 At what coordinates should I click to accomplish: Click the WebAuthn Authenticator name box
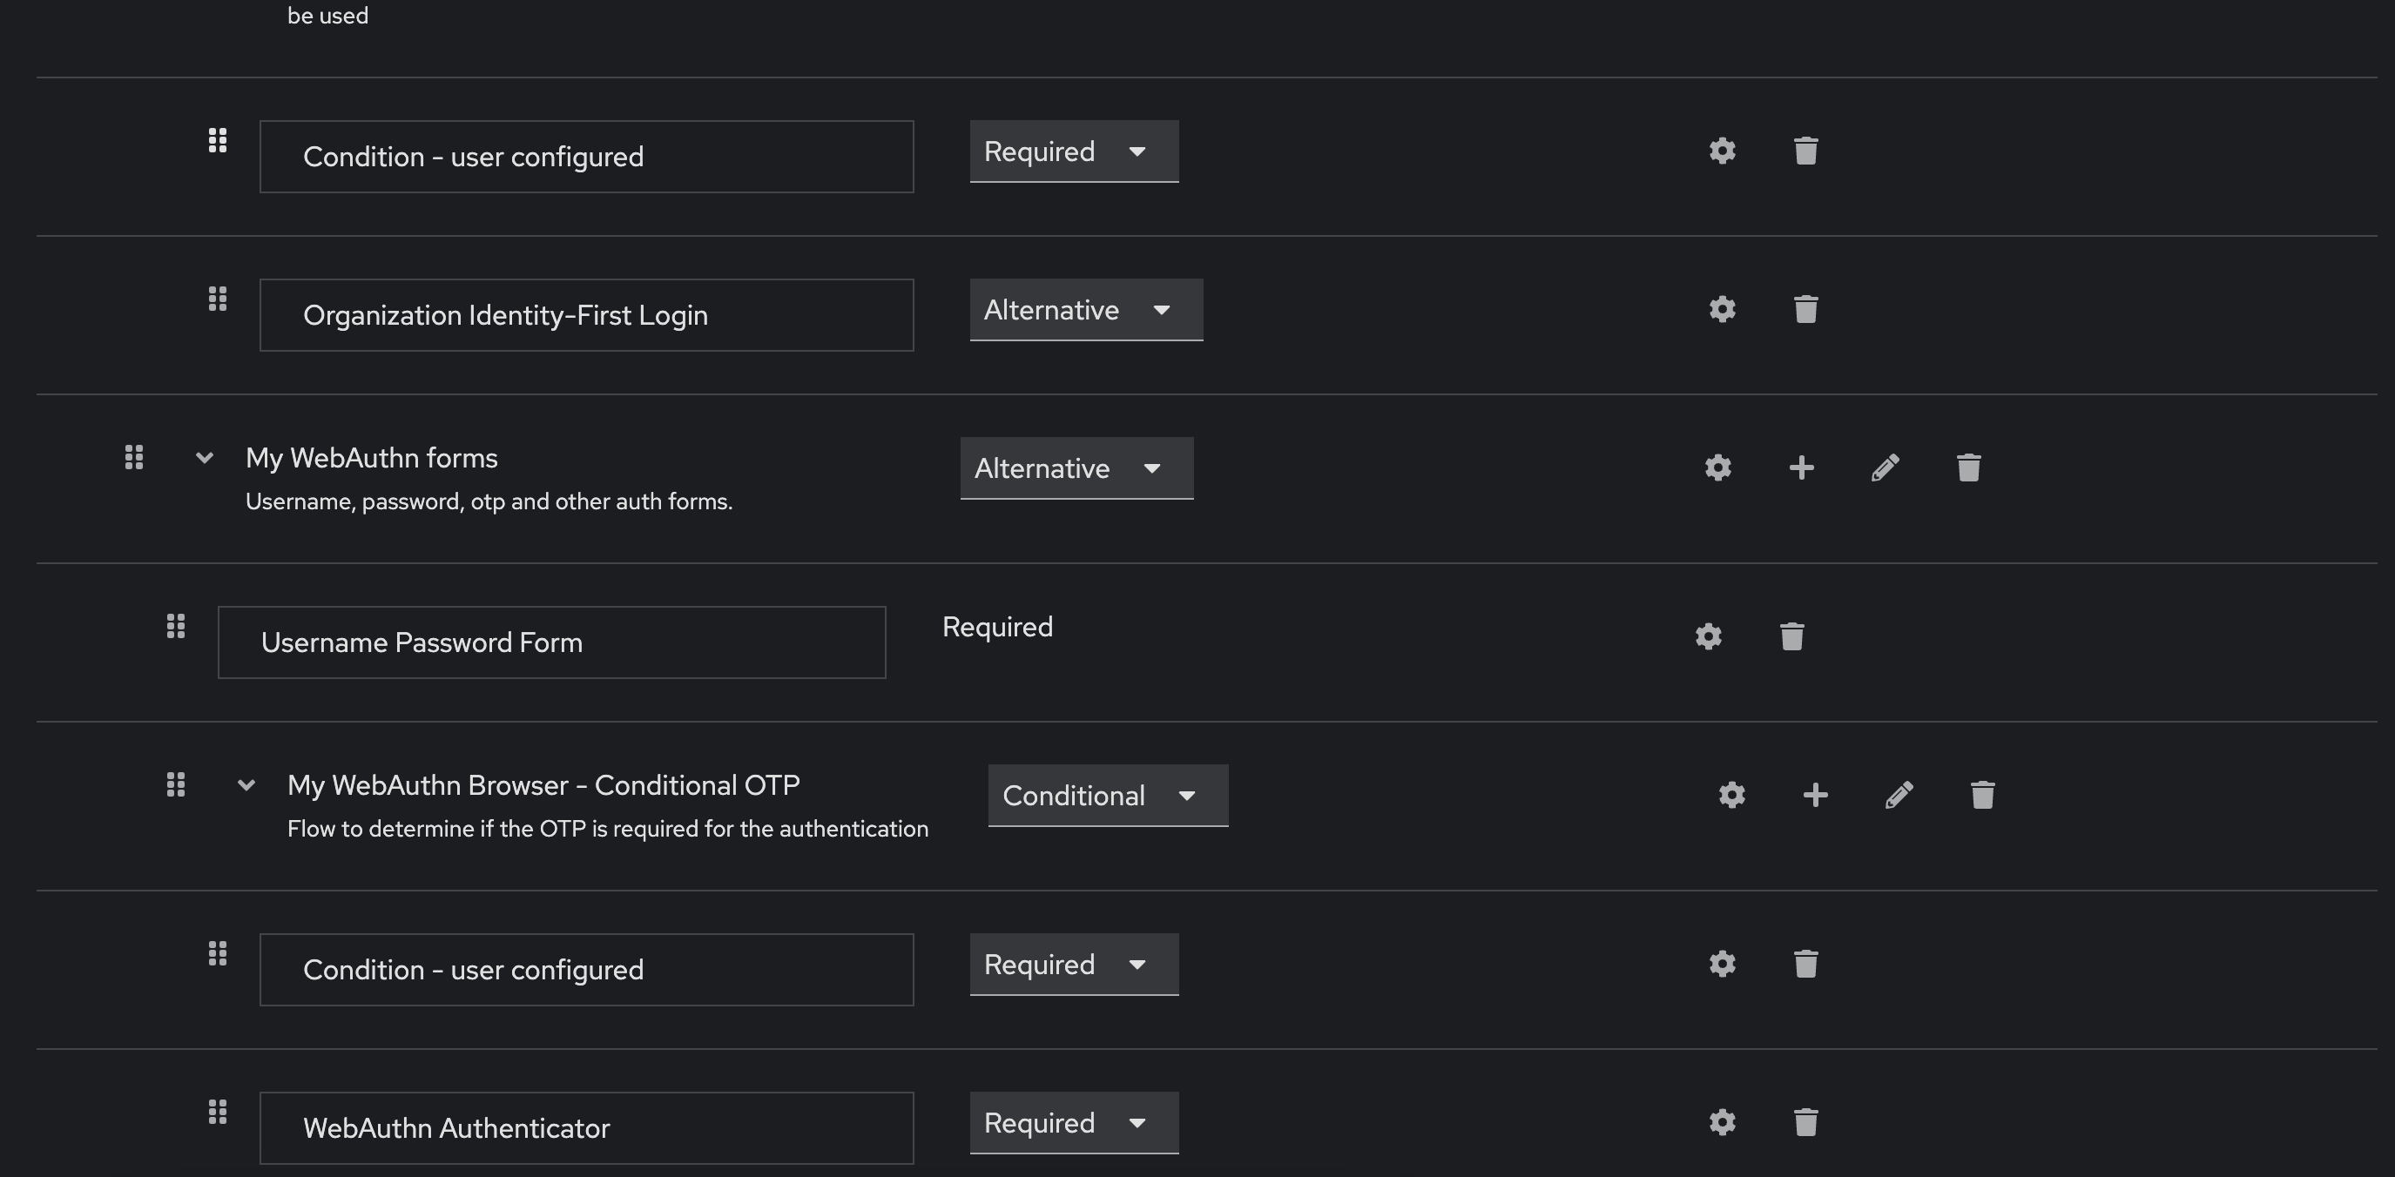587,1127
